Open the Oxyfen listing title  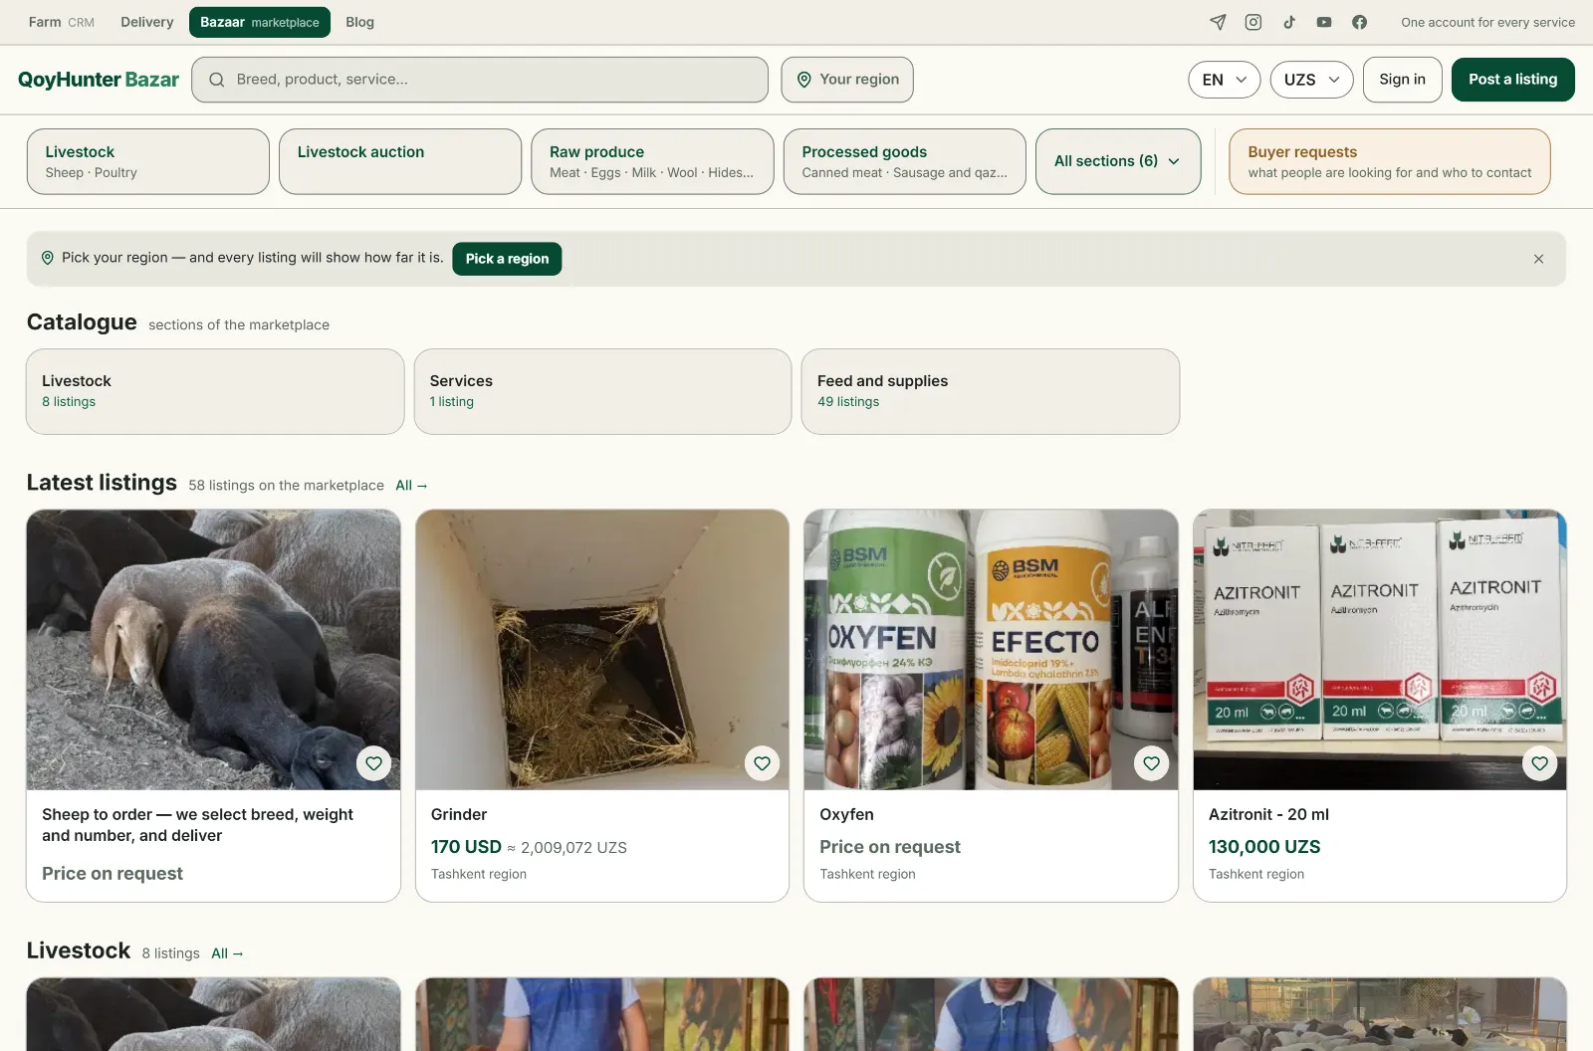tap(846, 814)
